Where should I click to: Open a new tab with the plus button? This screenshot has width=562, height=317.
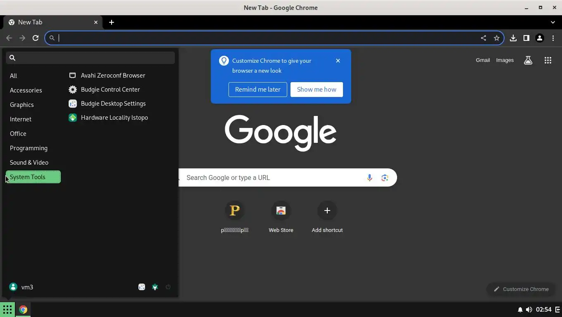pos(112,22)
